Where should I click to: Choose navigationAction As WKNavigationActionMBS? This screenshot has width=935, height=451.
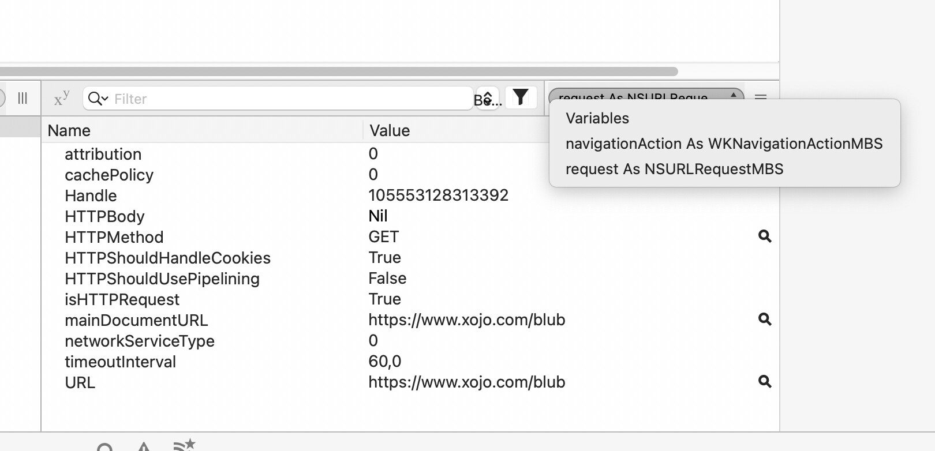pyautogui.click(x=724, y=144)
